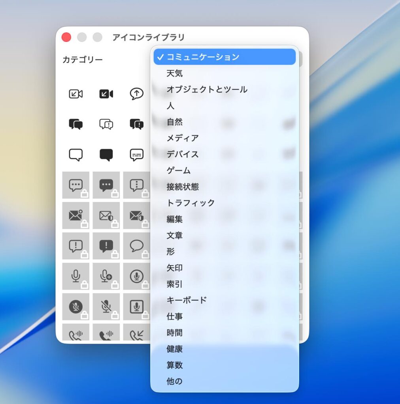The width and height of the screenshot is (400, 404).
Task: Select the outlined incoming video call icon
Action: coord(75,94)
